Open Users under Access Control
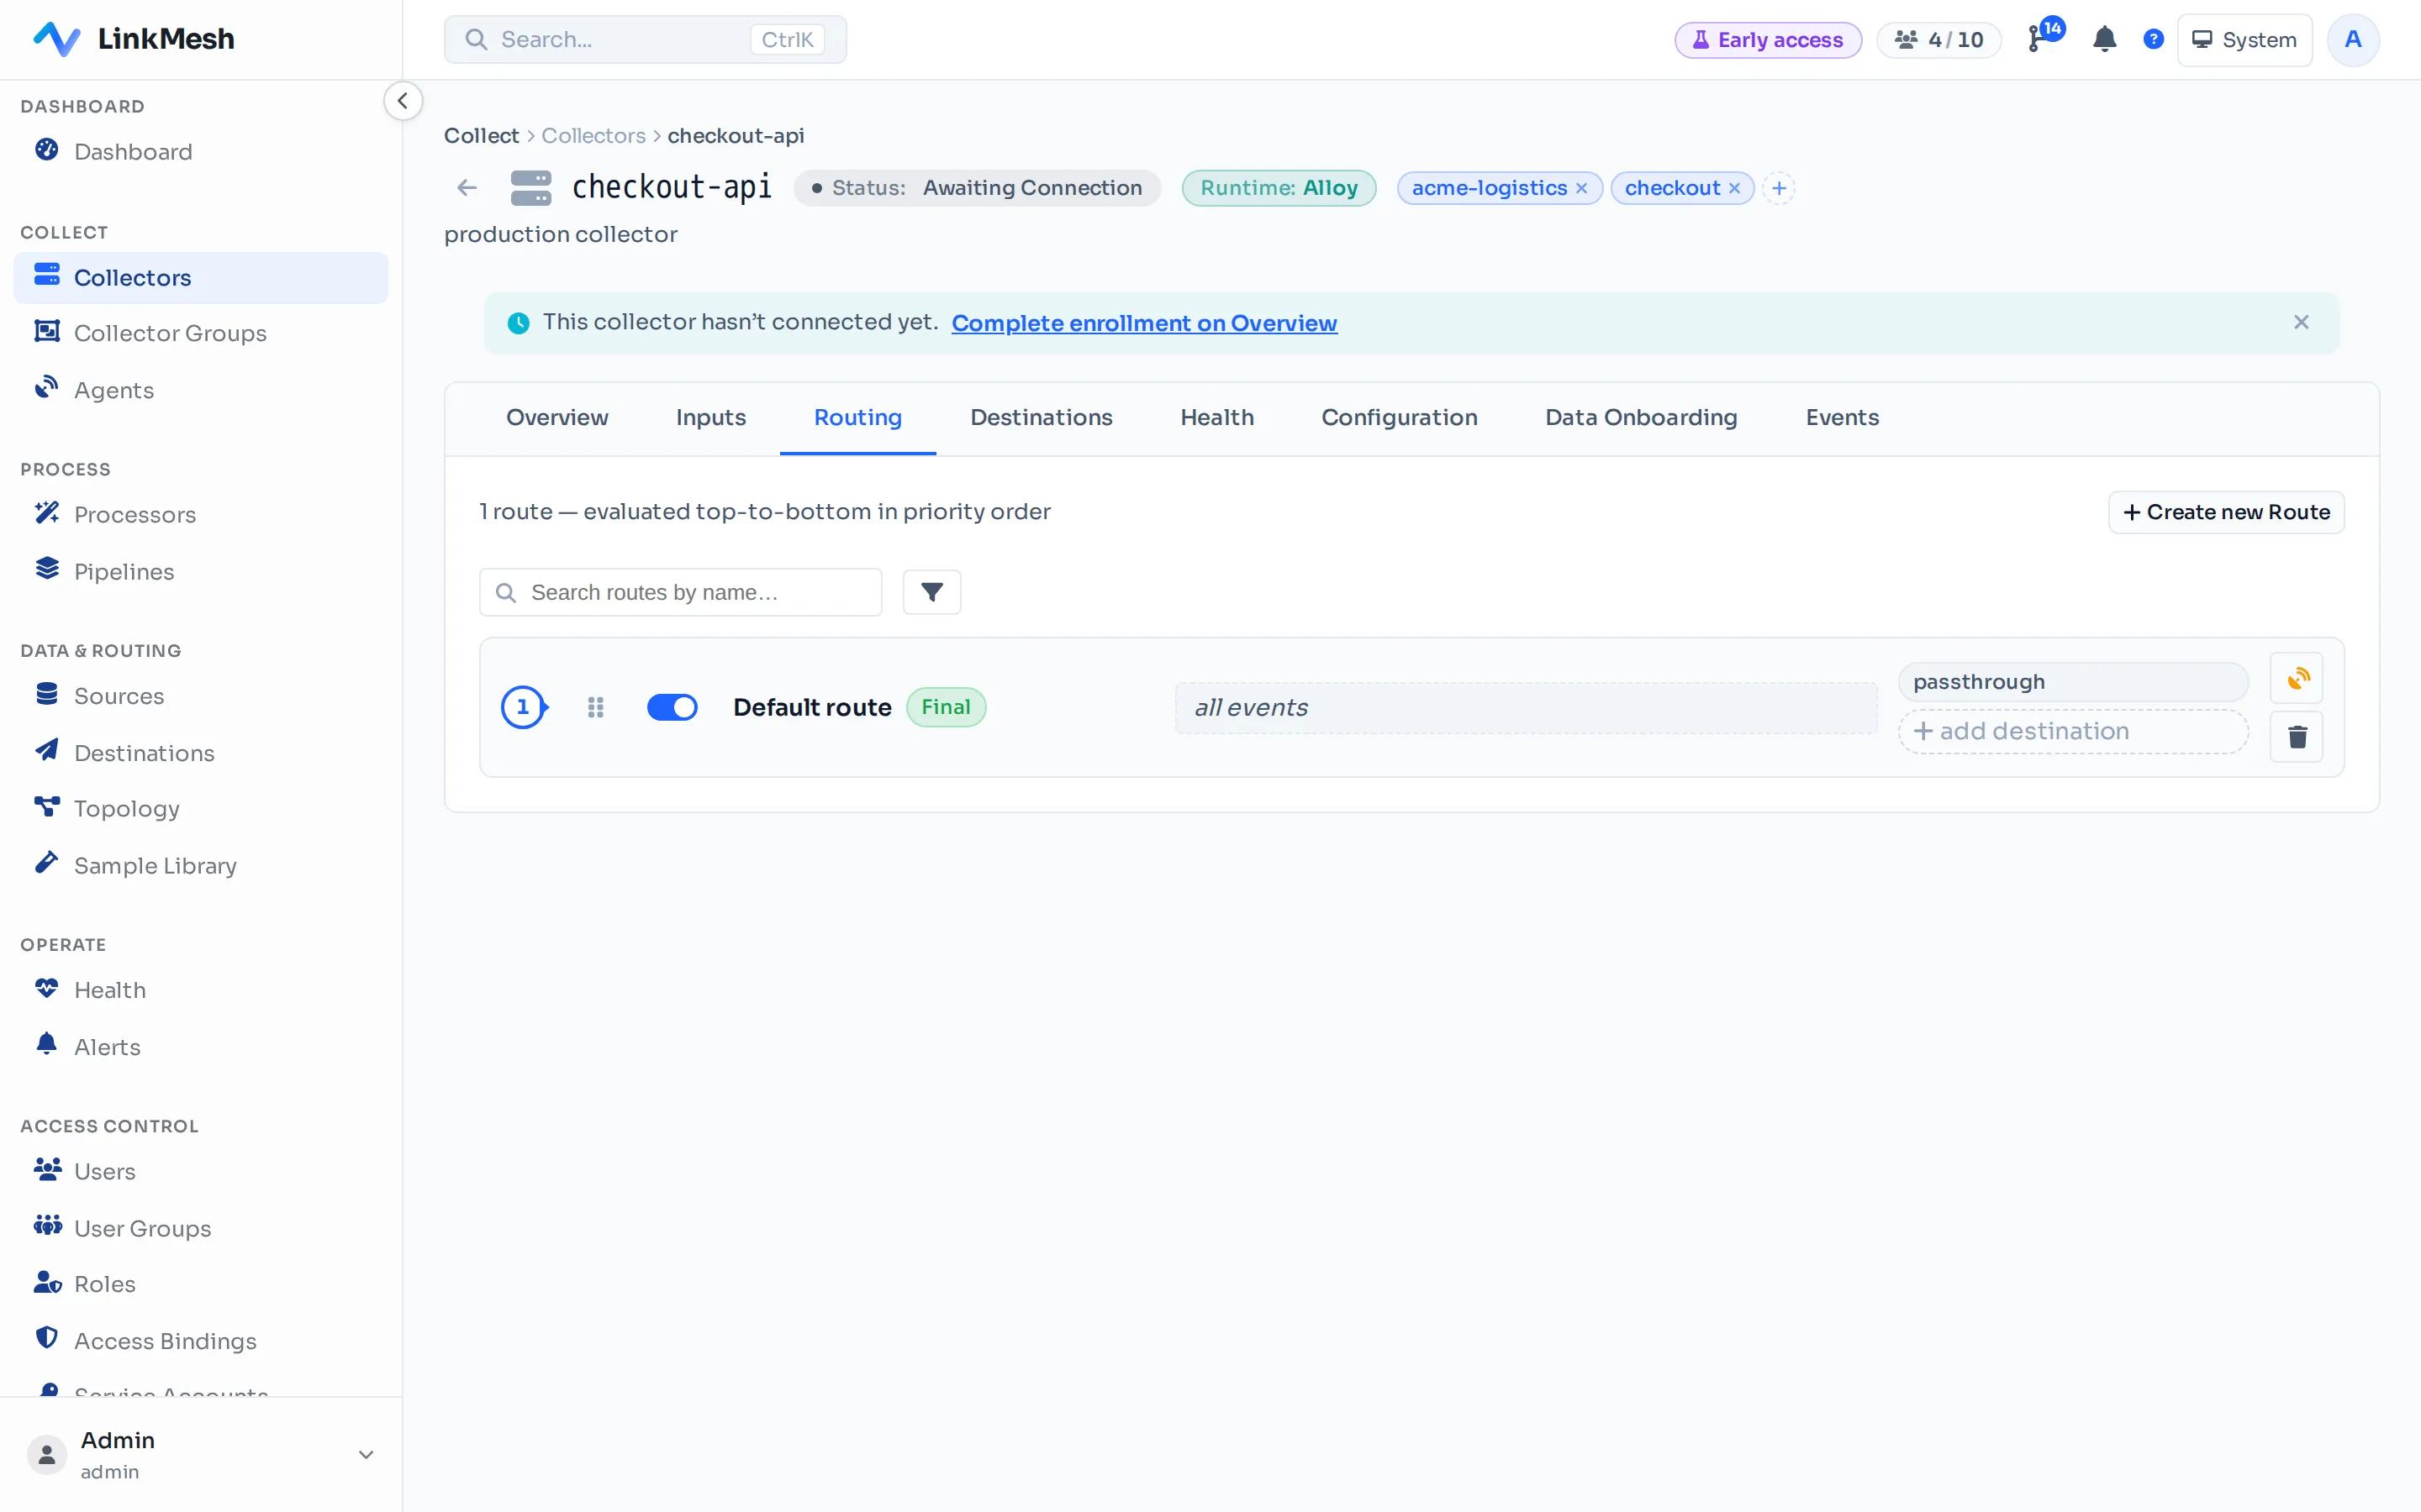 tap(200, 1171)
